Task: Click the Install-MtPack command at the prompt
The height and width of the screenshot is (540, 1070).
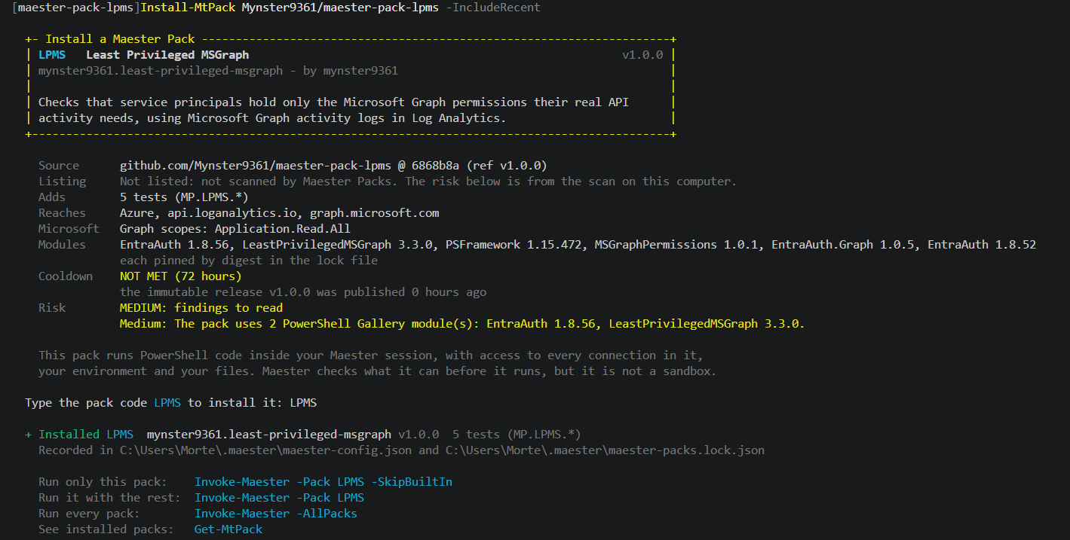Action: [x=189, y=8]
